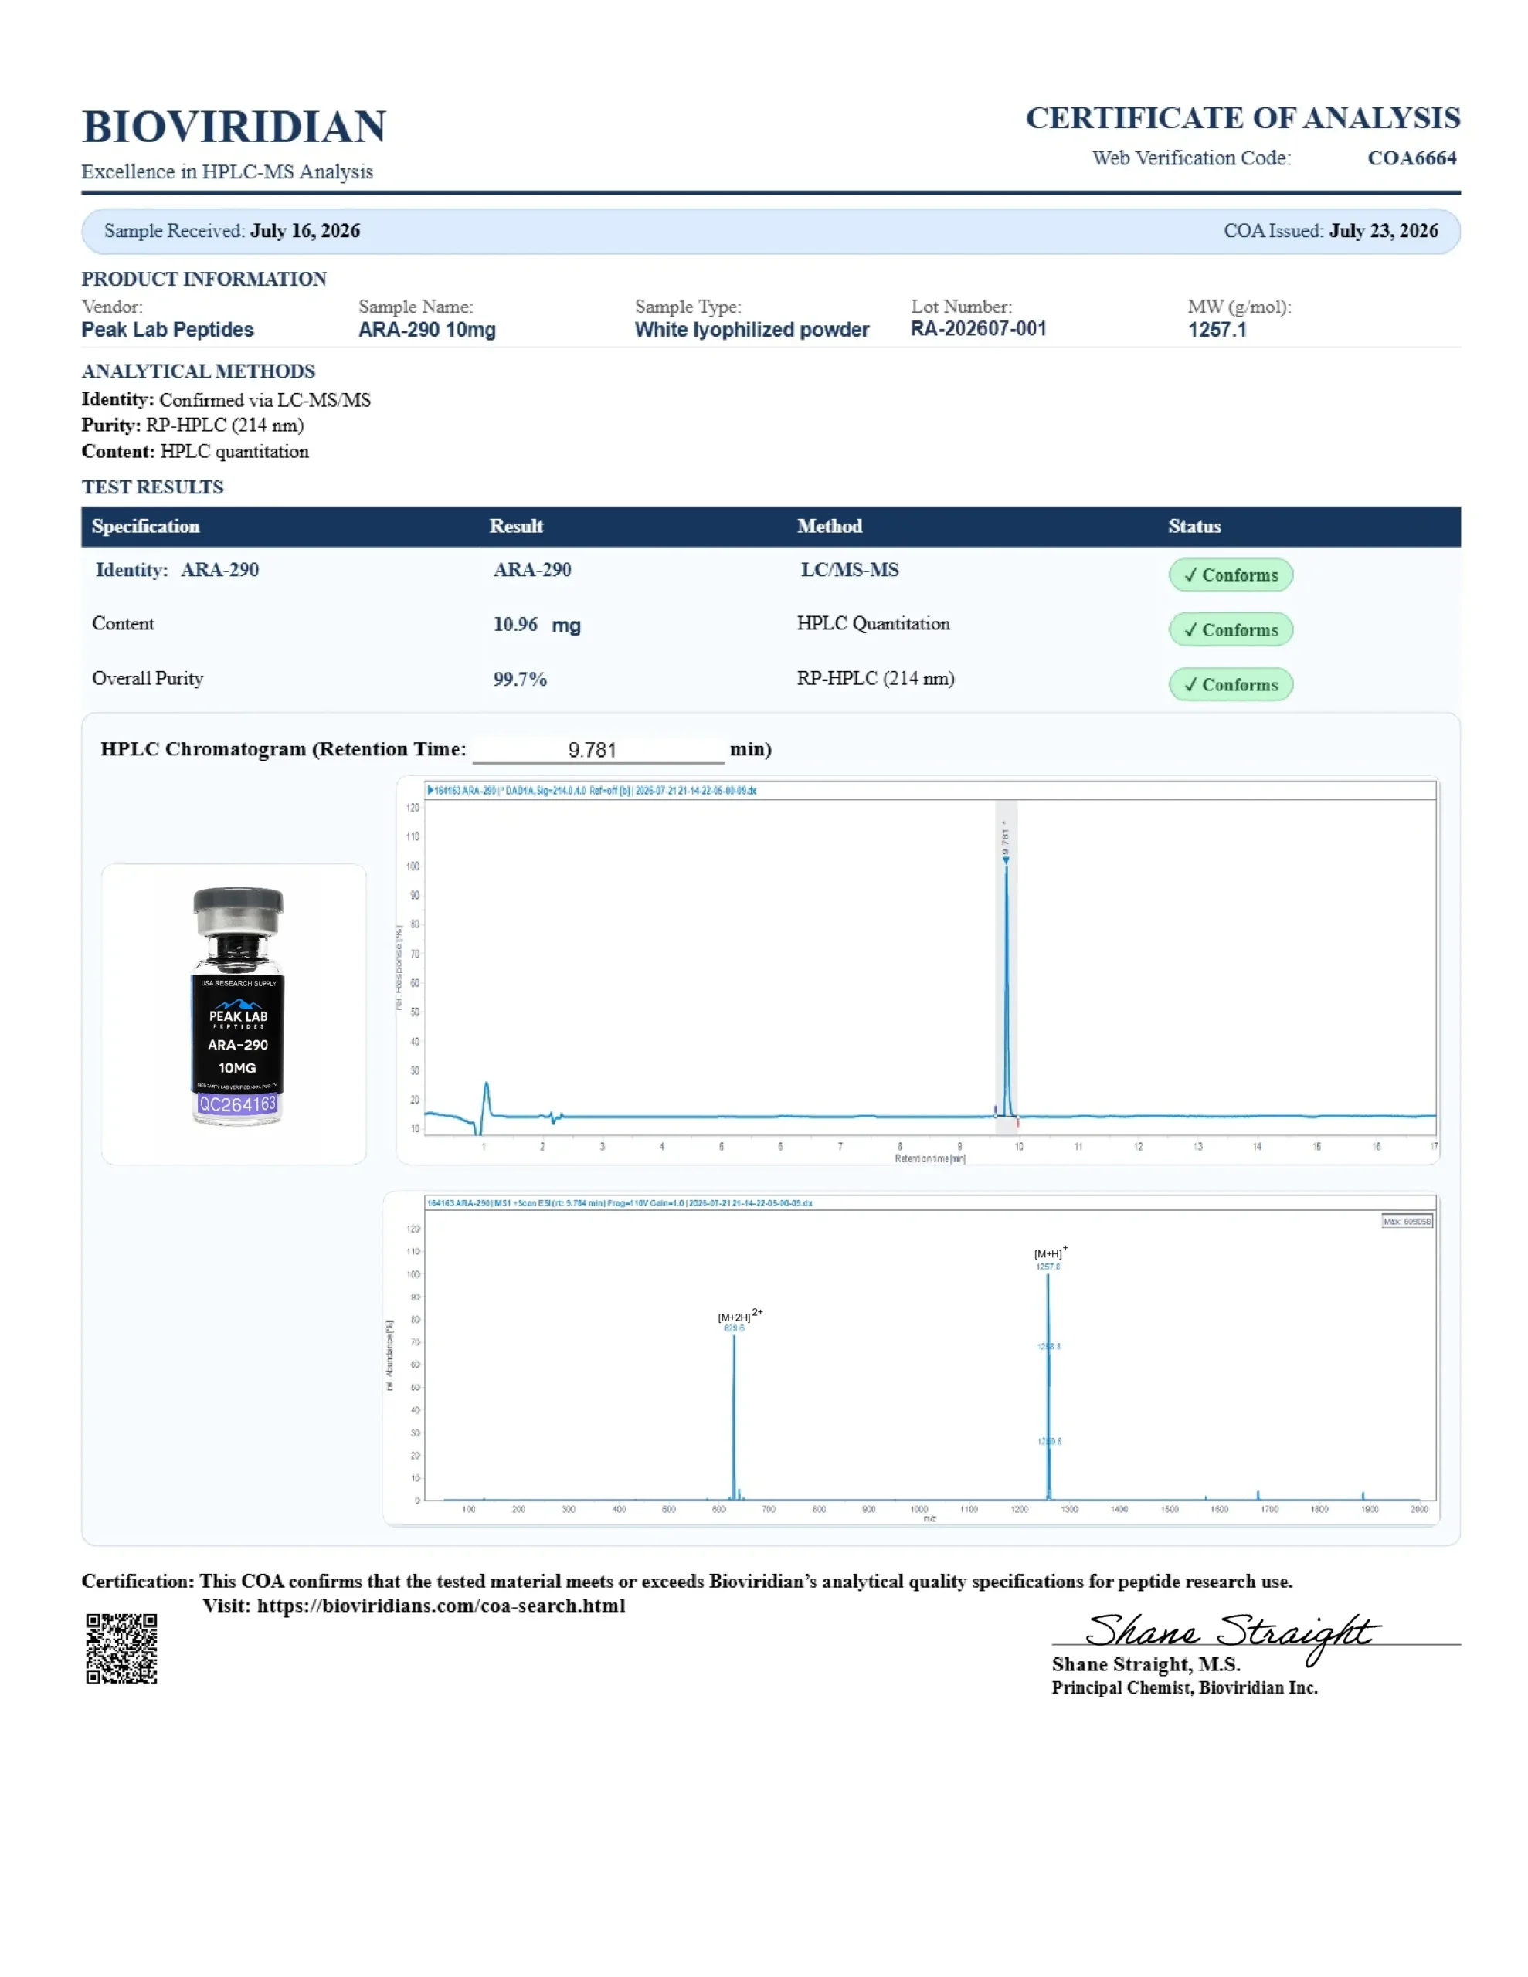Viewport: 1528px width, 1977px height.
Task: Click the 'Result' column header
Action: 516,527
